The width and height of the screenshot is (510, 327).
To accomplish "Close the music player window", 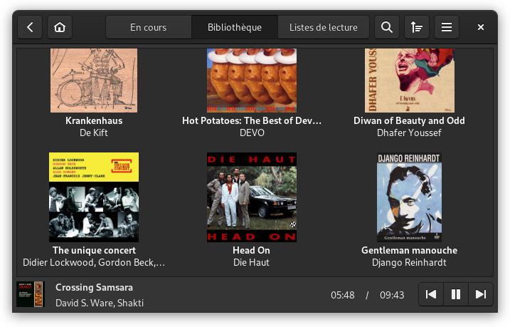I will click(481, 27).
